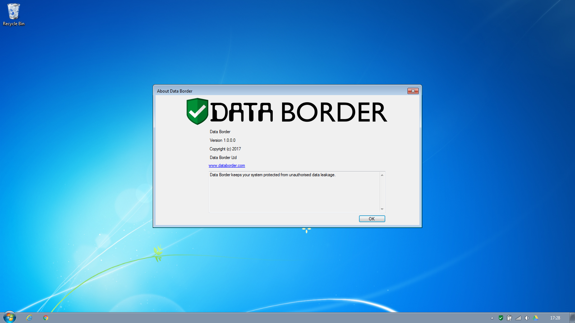Open the Google Drive tray icon
Screen dimensions: 575x323
pyautogui.click(x=536, y=318)
